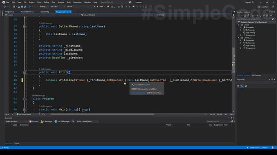Screen dimensions: 277x155
Task: Click the Open File folder icon
Action: (19, 6)
